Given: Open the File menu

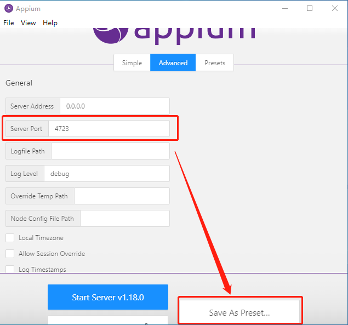Looking at the screenshot, I should pyautogui.click(x=9, y=23).
